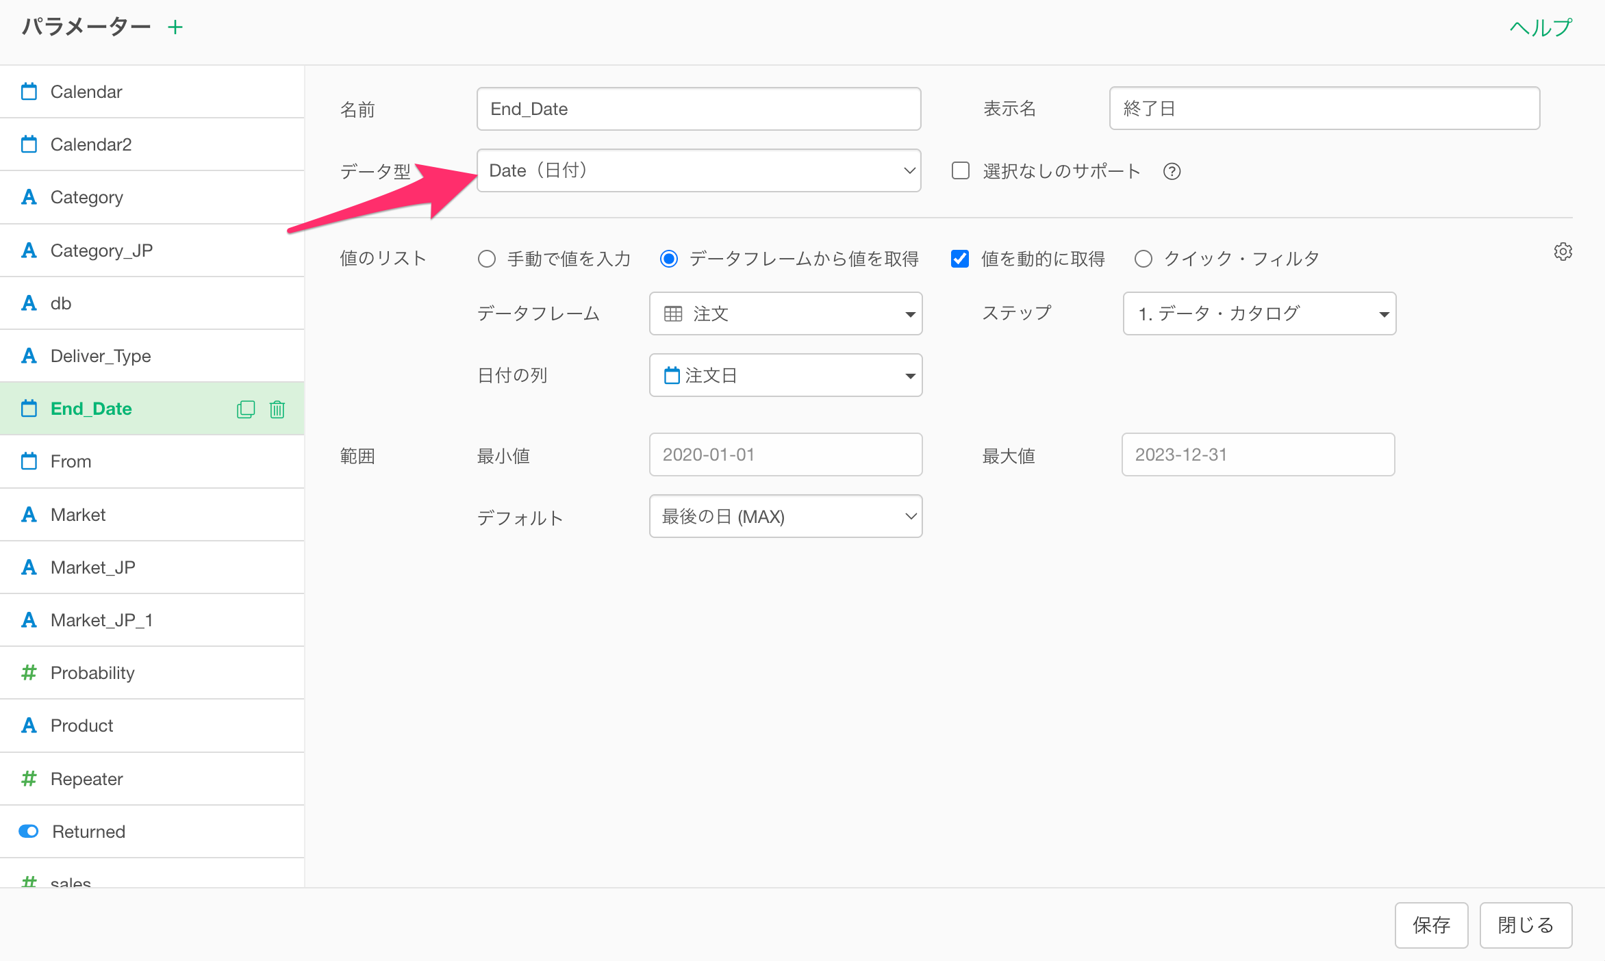The height and width of the screenshot is (961, 1605).
Task: Open the デフォルト 最後の日 (MAX) dropdown
Action: [785, 516]
